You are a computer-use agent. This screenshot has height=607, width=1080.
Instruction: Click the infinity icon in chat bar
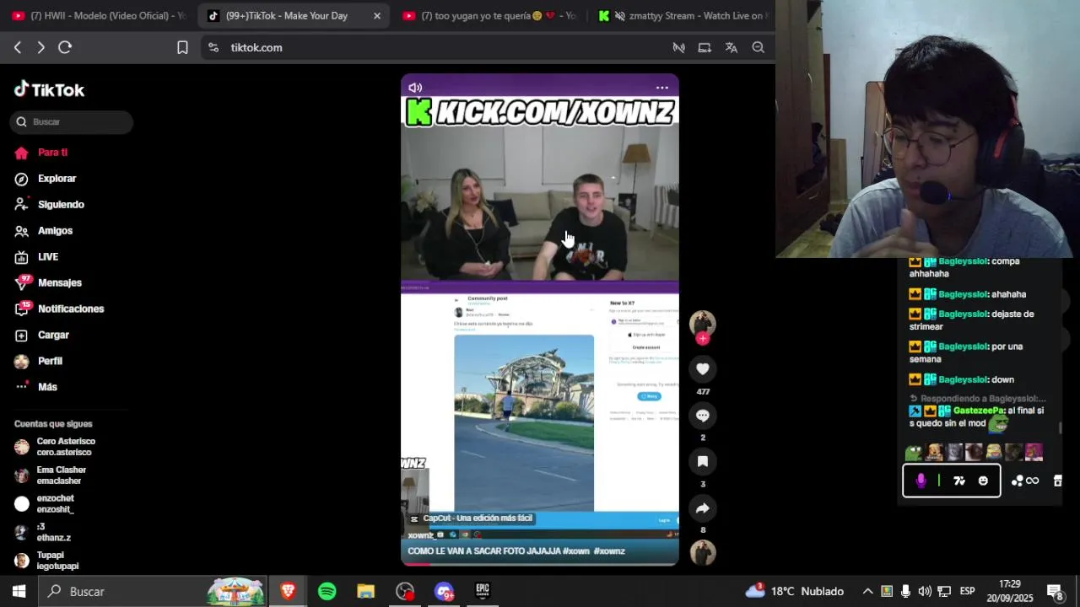[1032, 481]
